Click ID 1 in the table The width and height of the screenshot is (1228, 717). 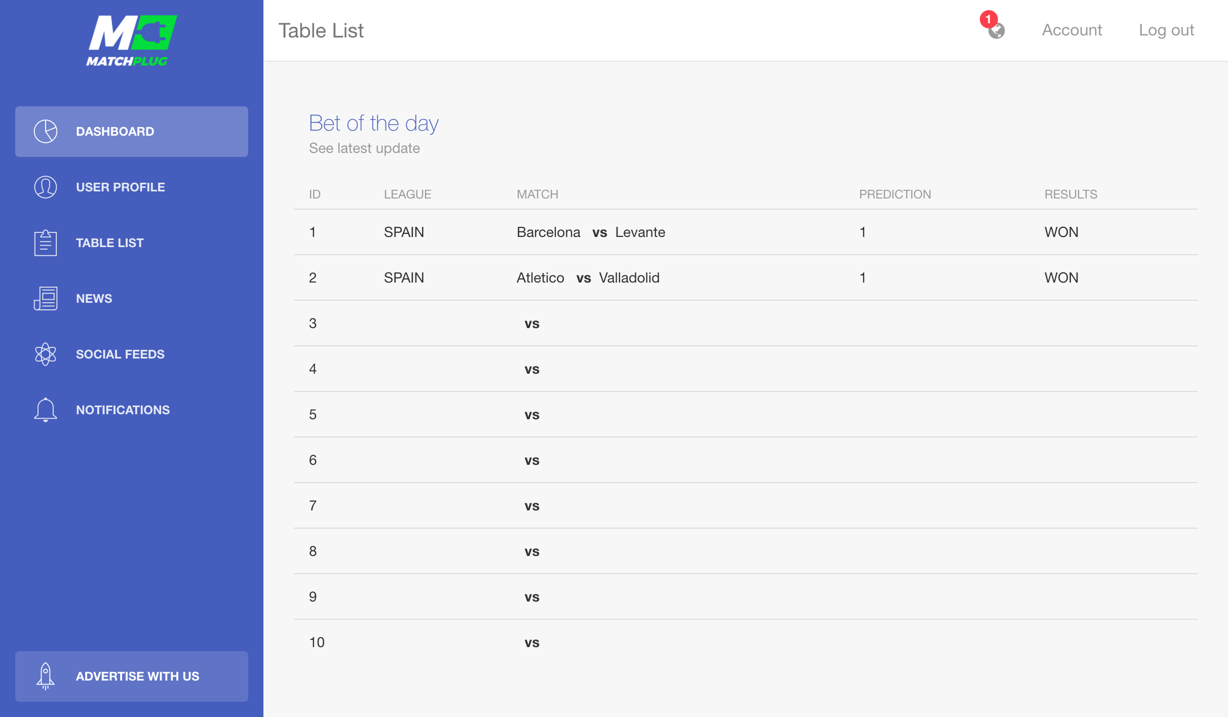[x=313, y=232]
